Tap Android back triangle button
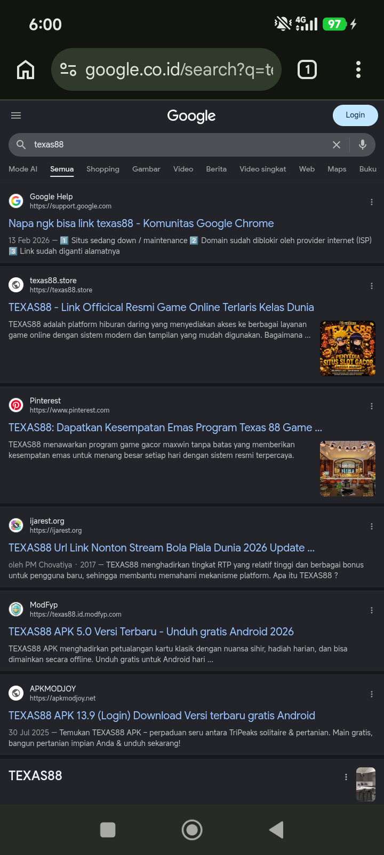Screen dimensions: 384x855 [x=276, y=830]
